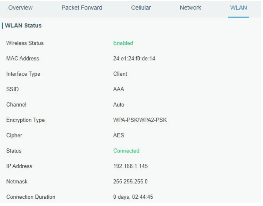Select the Interface Type value Client
263x206 pixels.
119,74
